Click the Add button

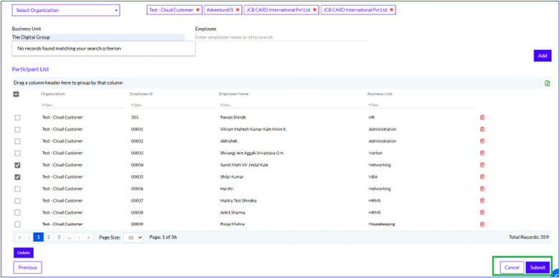(x=543, y=56)
